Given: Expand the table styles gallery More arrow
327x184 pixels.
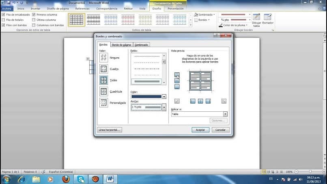Looking at the screenshot, I should [x=191, y=25].
